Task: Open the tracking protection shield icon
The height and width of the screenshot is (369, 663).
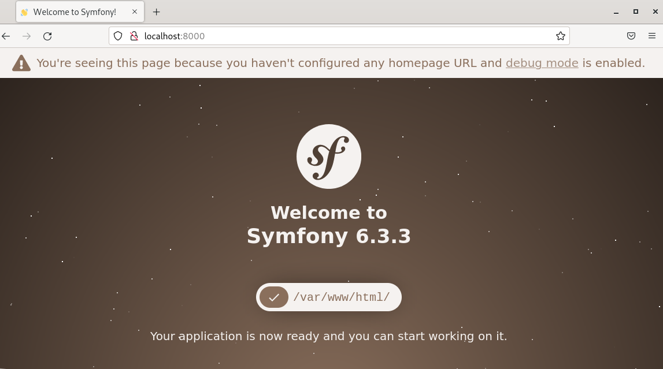Action: [118, 36]
